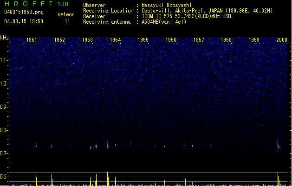
Task: Click the 1954 time axis label
Action: 115,40
